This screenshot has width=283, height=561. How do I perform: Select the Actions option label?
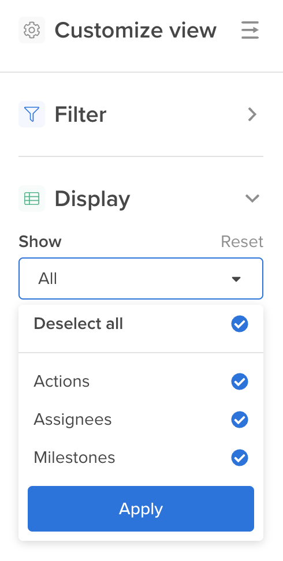62,382
